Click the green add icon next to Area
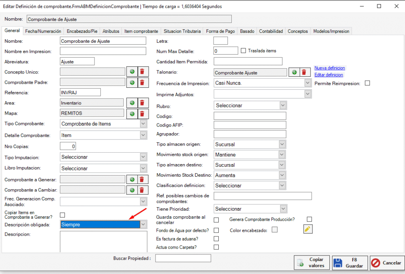This screenshot has width=405, height=274. (132, 103)
